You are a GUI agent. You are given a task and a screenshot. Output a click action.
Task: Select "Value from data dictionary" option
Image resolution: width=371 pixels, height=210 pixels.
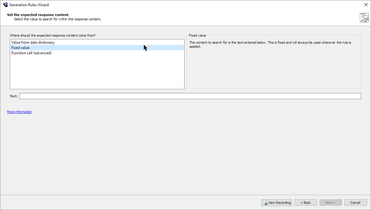click(33, 42)
